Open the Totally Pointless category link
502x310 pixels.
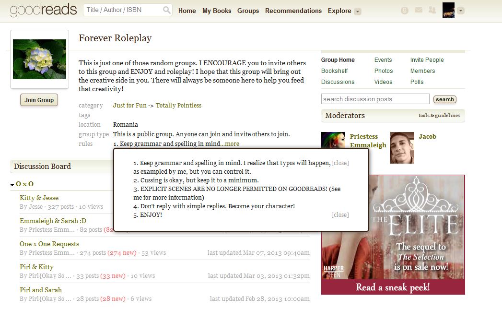pos(178,105)
